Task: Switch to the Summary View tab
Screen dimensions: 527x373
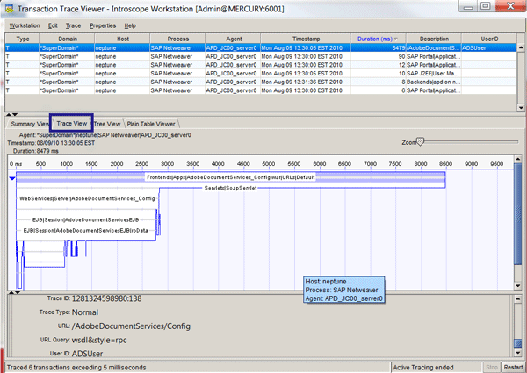Action: (29, 124)
